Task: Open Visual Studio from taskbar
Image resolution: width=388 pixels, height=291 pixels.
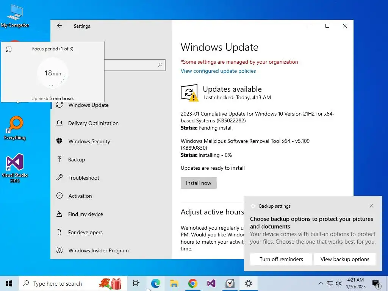Action: point(211,283)
